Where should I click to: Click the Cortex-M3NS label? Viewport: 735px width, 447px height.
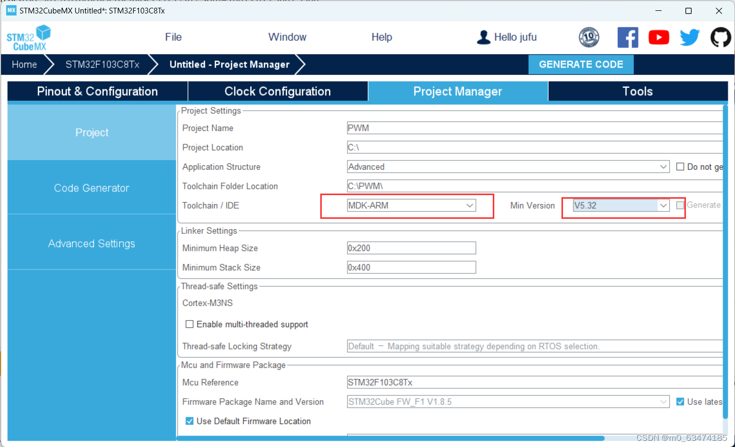click(x=208, y=303)
